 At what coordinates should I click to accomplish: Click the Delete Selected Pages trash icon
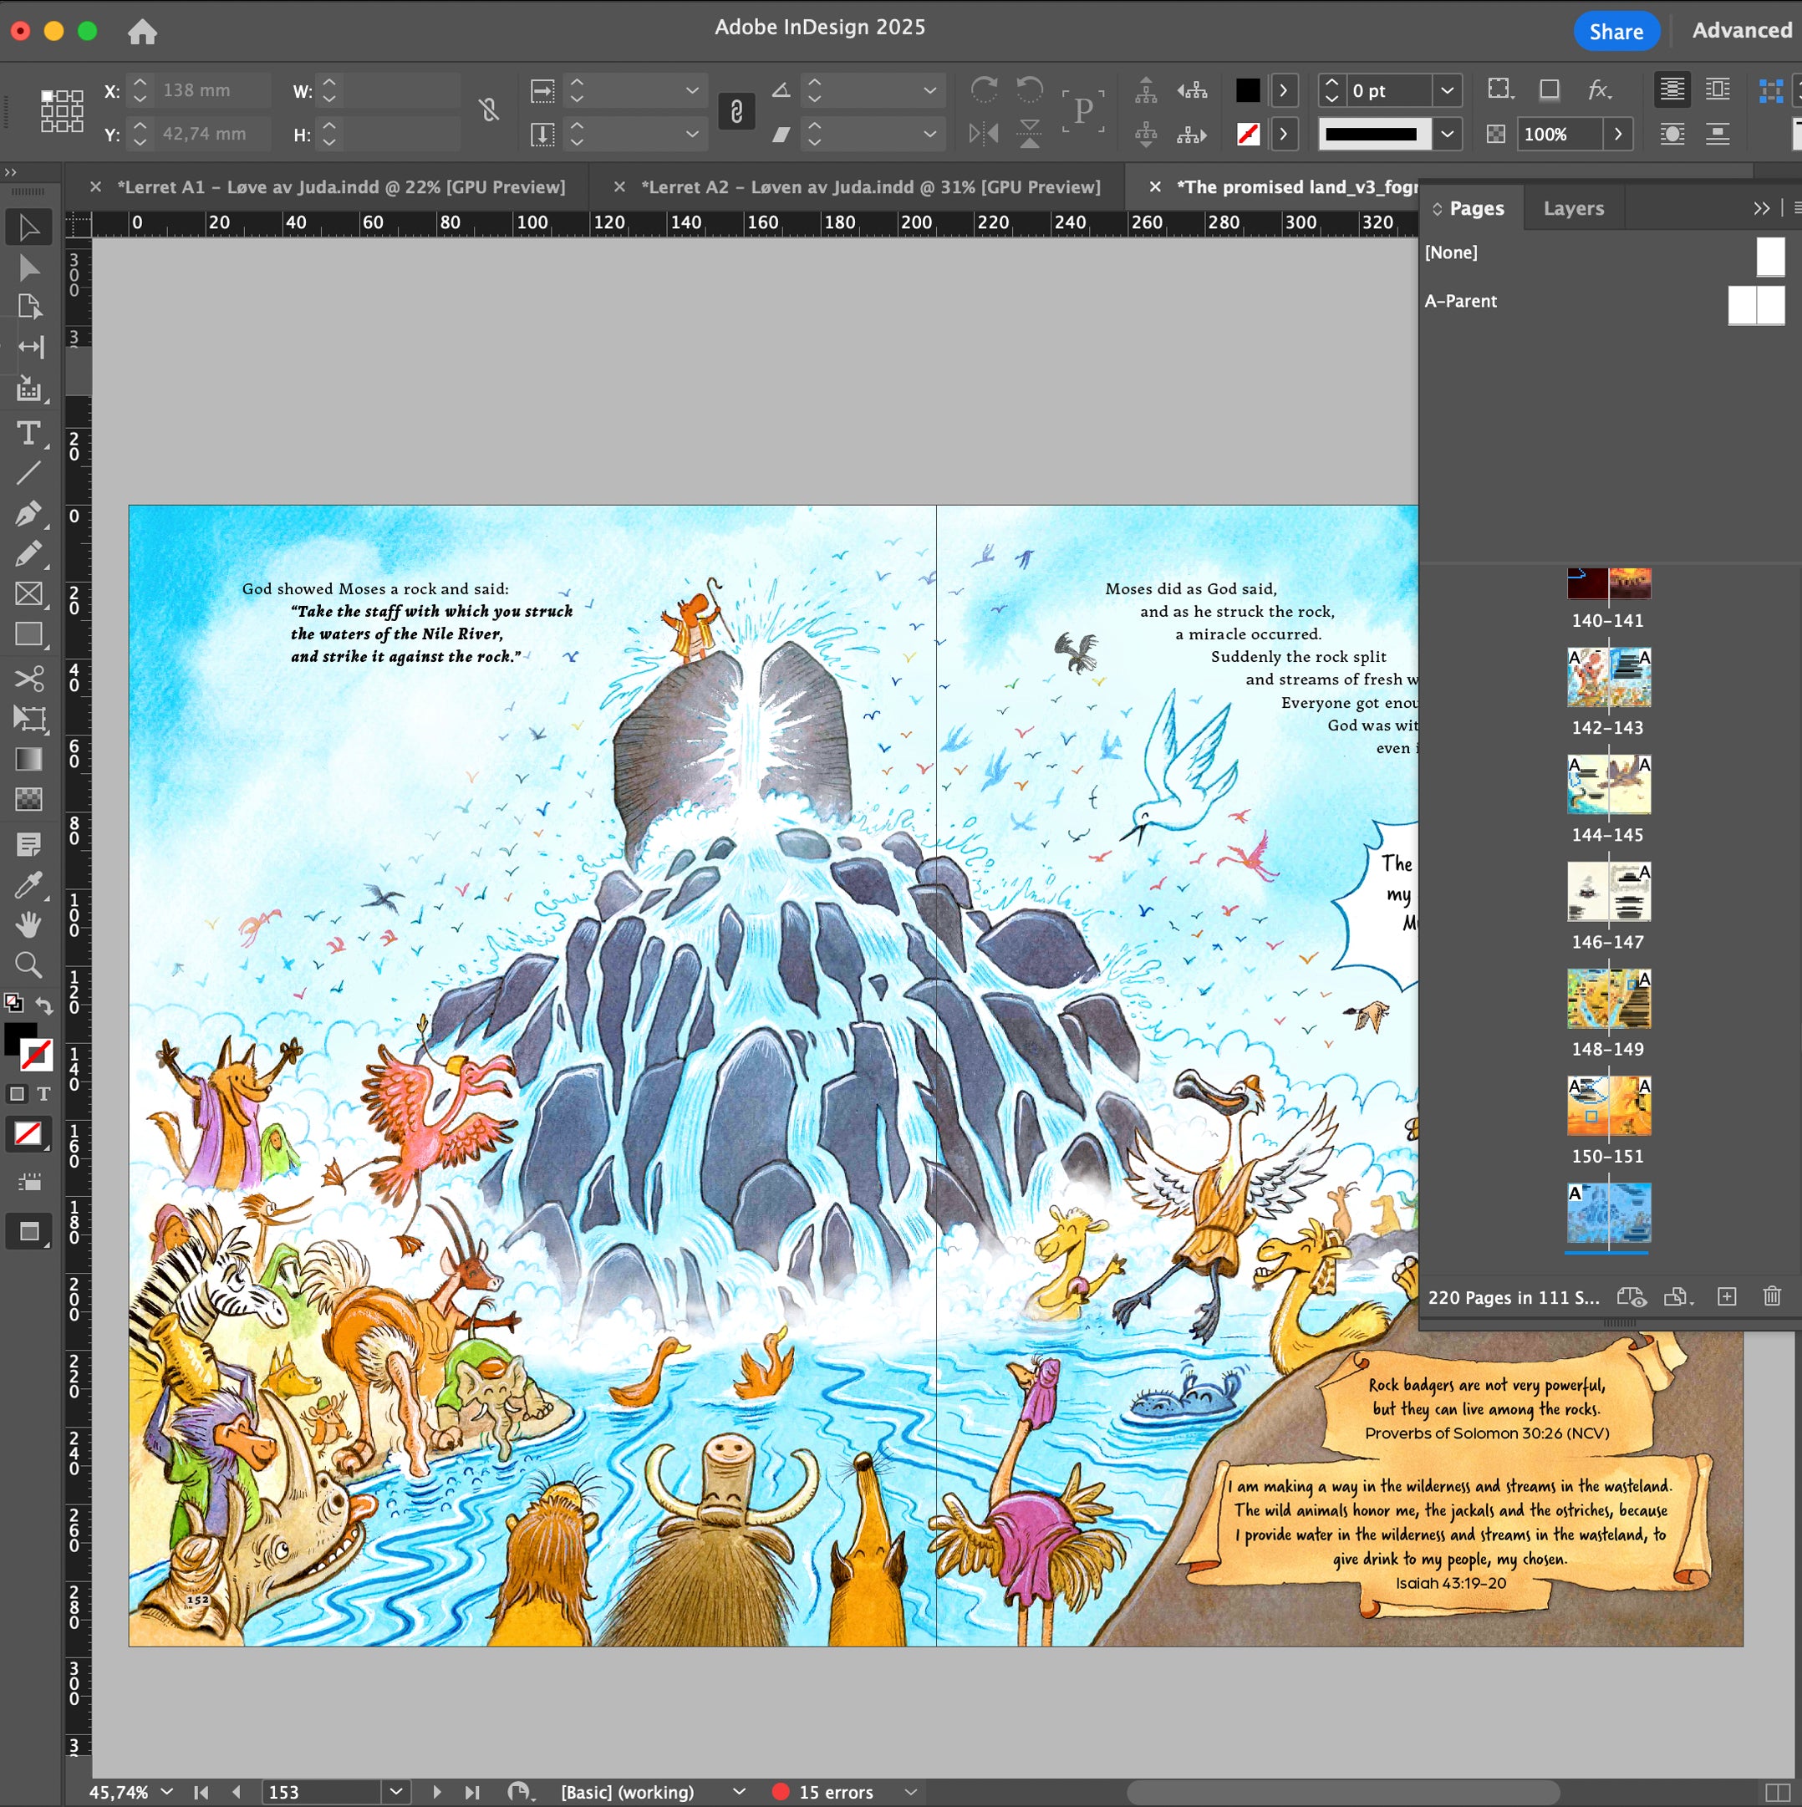(1772, 1297)
